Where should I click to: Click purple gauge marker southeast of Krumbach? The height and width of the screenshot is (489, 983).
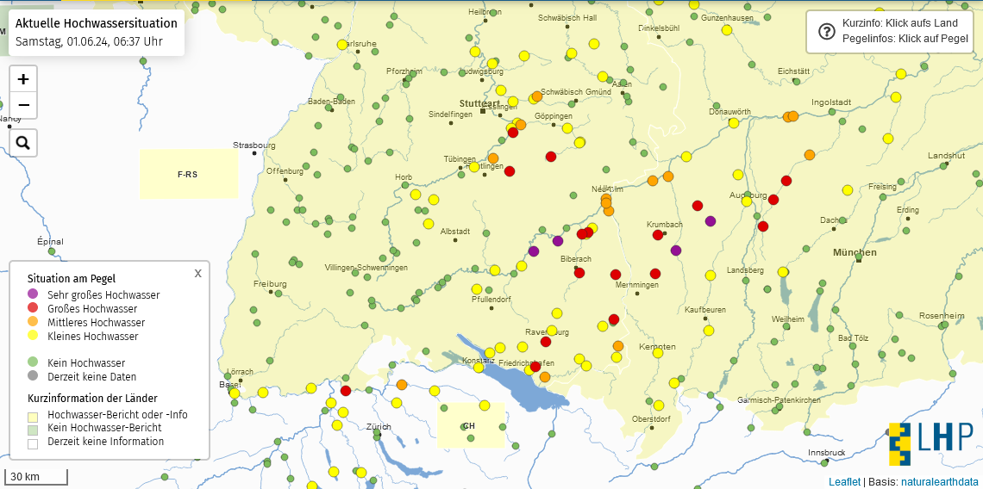676,251
